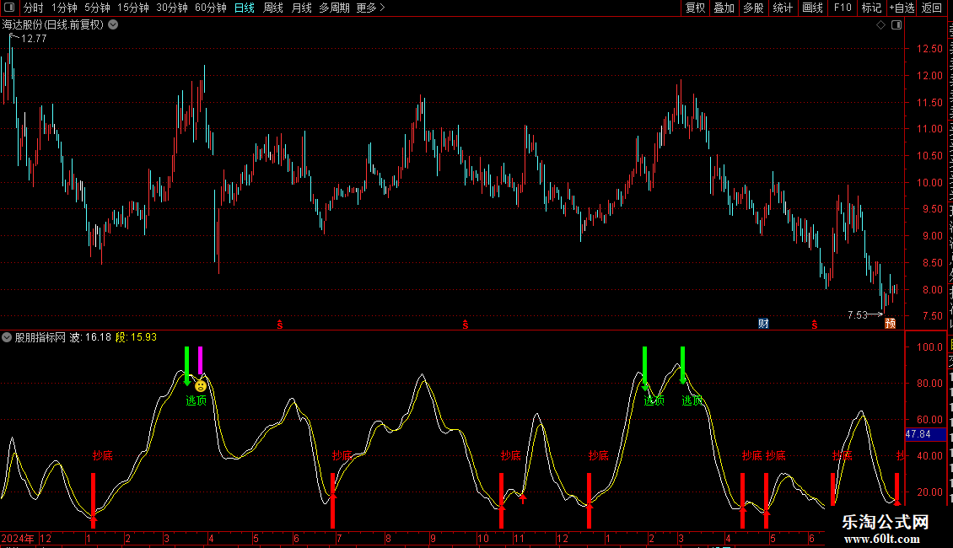Open the 多周期 multi-period view

tap(334, 8)
